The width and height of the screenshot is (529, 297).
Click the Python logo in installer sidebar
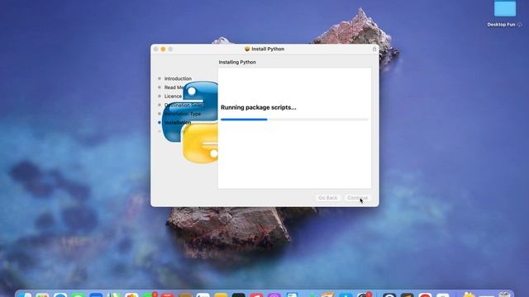(x=191, y=122)
